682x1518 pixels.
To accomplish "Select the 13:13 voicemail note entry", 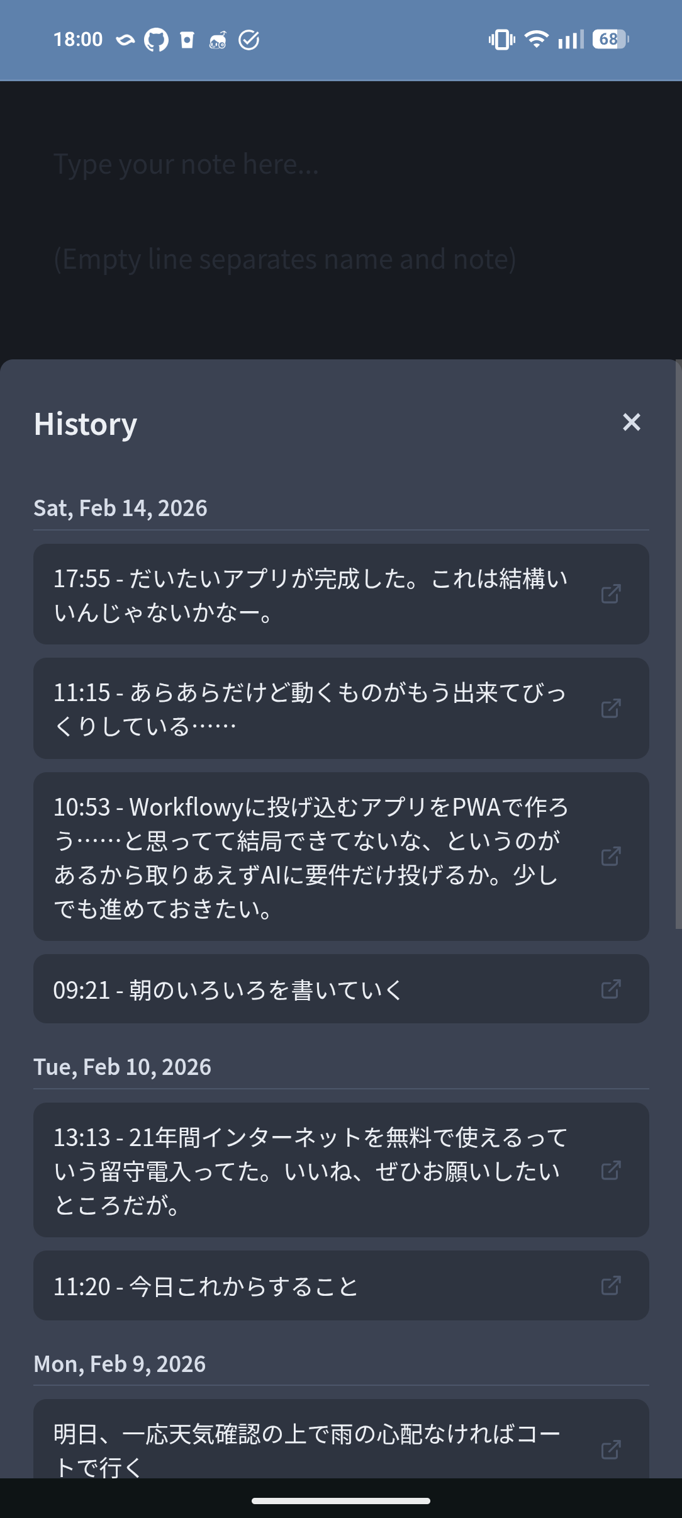I will (311, 1171).
